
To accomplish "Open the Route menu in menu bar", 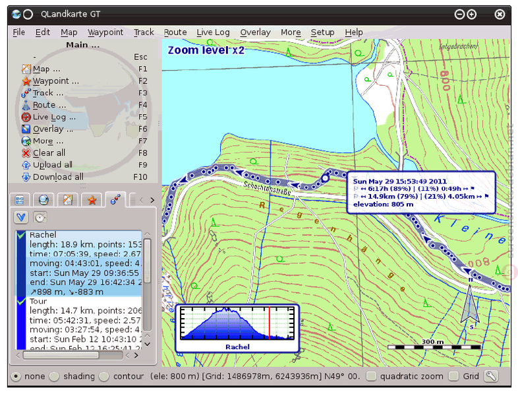I will [x=175, y=32].
